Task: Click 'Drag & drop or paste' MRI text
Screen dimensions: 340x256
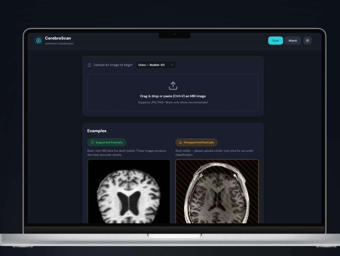Action: pyautogui.click(x=173, y=96)
